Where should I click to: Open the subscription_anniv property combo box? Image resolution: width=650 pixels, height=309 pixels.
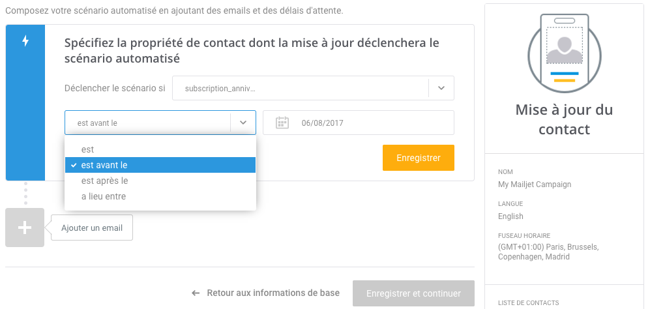[x=313, y=88]
